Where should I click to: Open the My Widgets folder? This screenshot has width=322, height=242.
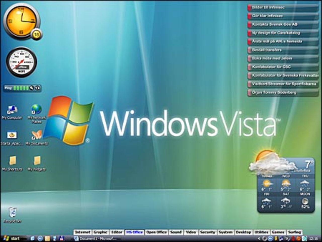[x=37, y=163]
